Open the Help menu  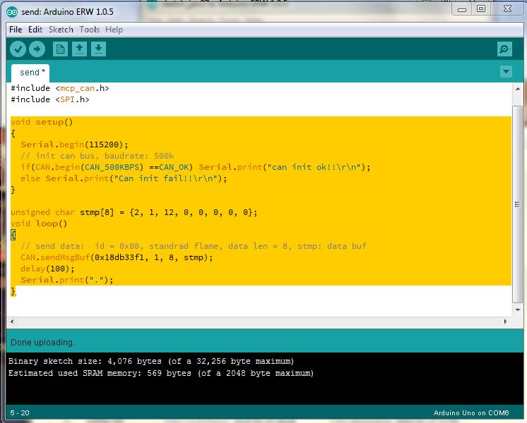point(114,30)
